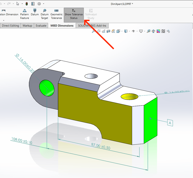
Task: Select the arrow pointer tool
Action: tap(18, 4)
